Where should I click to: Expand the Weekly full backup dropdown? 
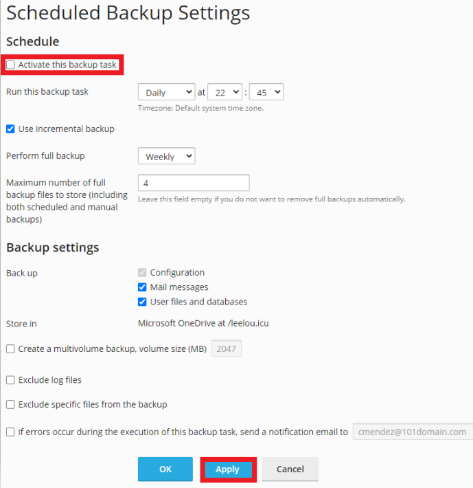pyautogui.click(x=166, y=157)
